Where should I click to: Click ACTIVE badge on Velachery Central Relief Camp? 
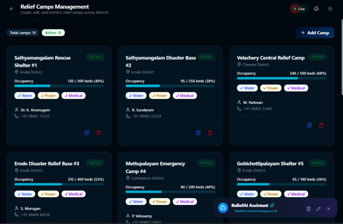point(317,57)
